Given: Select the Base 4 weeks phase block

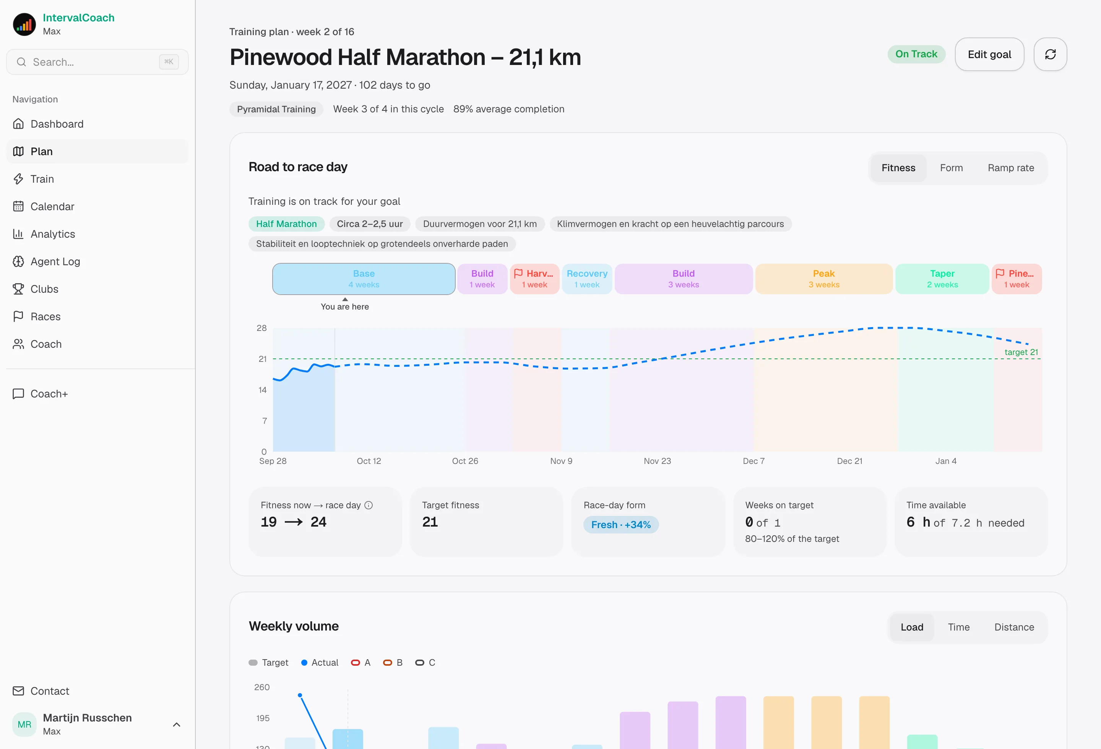Looking at the screenshot, I should coord(364,279).
